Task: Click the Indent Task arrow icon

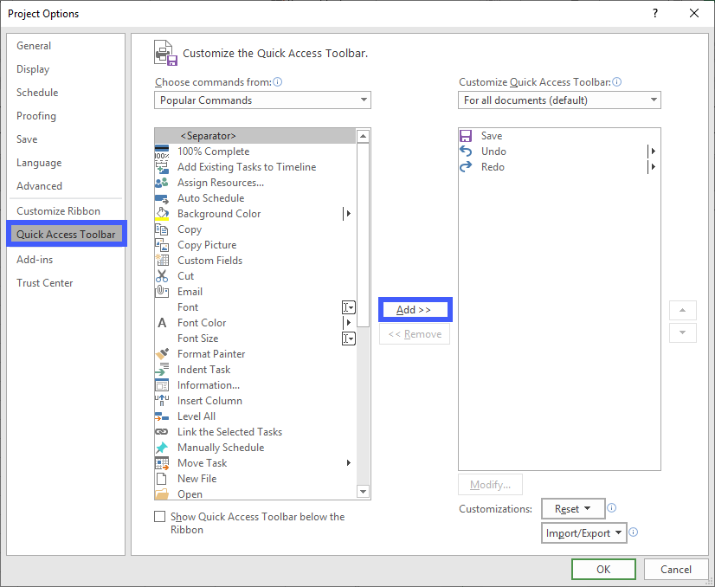Action: click(x=161, y=370)
